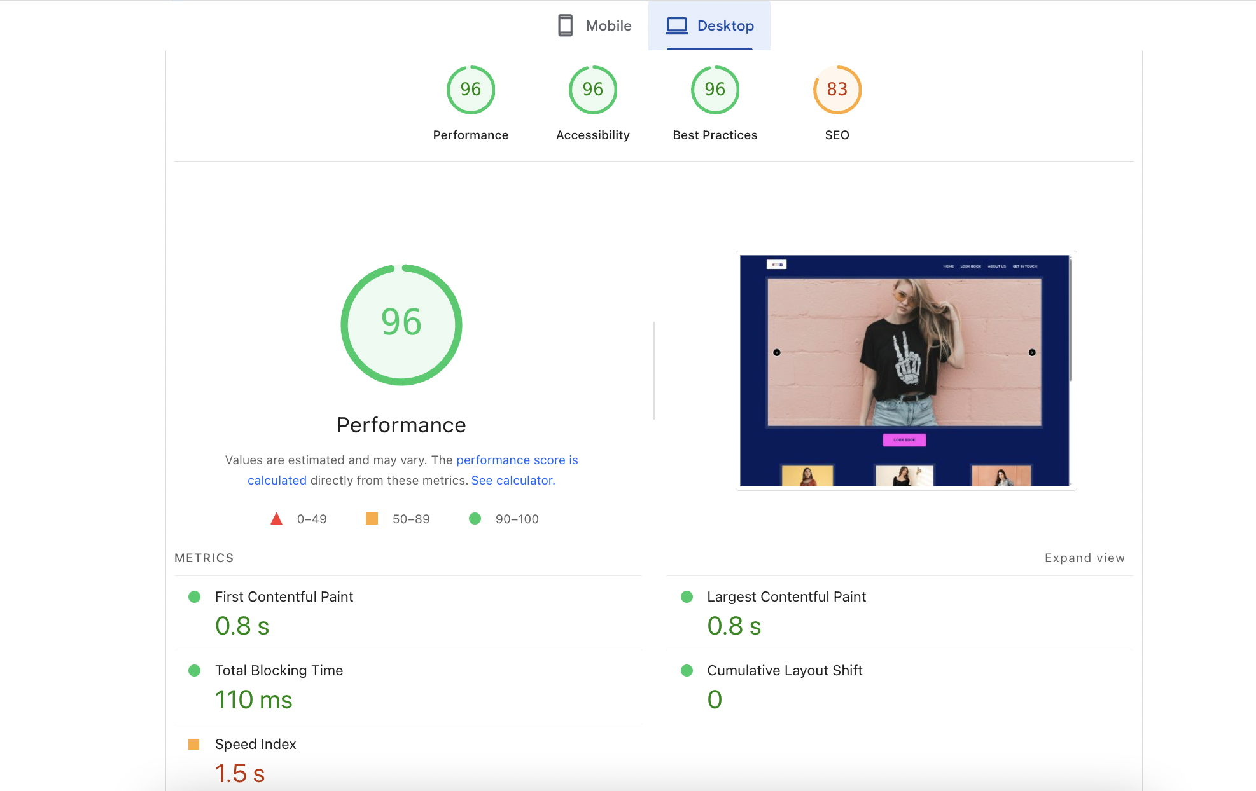Image resolution: width=1256 pixels, height=791 pixels.
Task: Jump to Best Practices score gauge
Action: (x=715, y=90)
